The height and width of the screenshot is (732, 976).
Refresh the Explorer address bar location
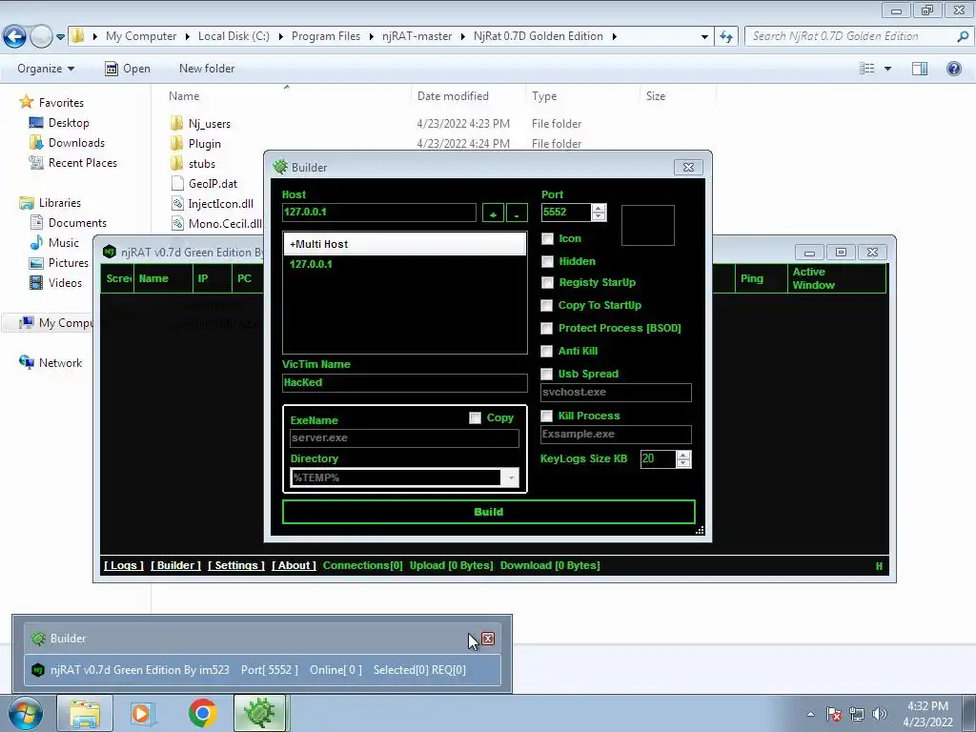[726, 37]
